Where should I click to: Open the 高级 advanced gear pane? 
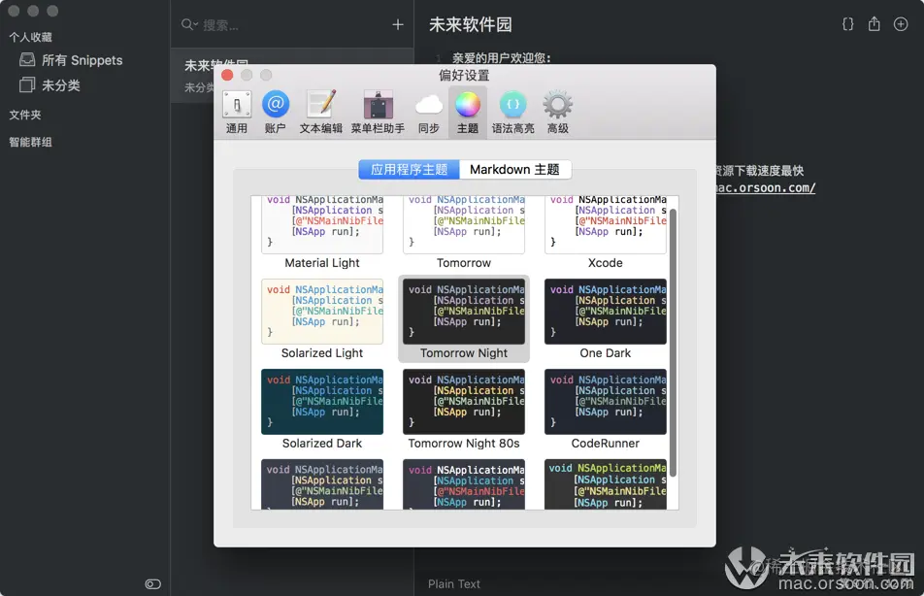coord(557,112)
